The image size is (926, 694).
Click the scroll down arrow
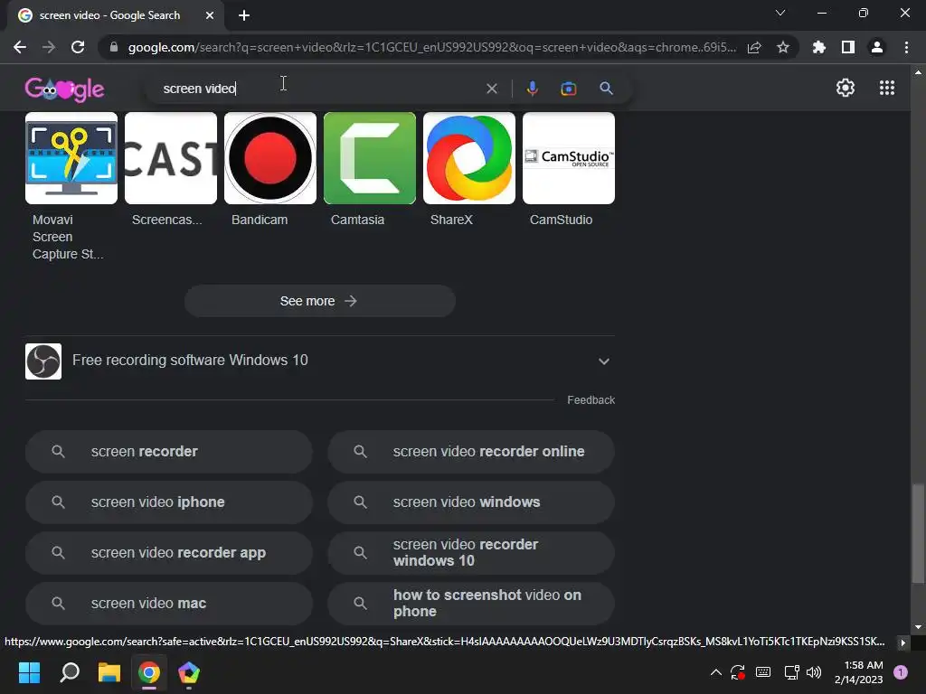coord(918,627)
